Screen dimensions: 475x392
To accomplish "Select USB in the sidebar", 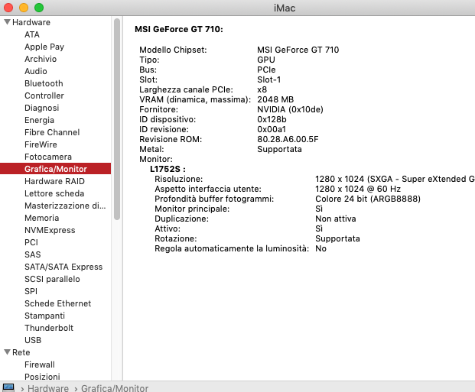I will (x=33, y=340).
